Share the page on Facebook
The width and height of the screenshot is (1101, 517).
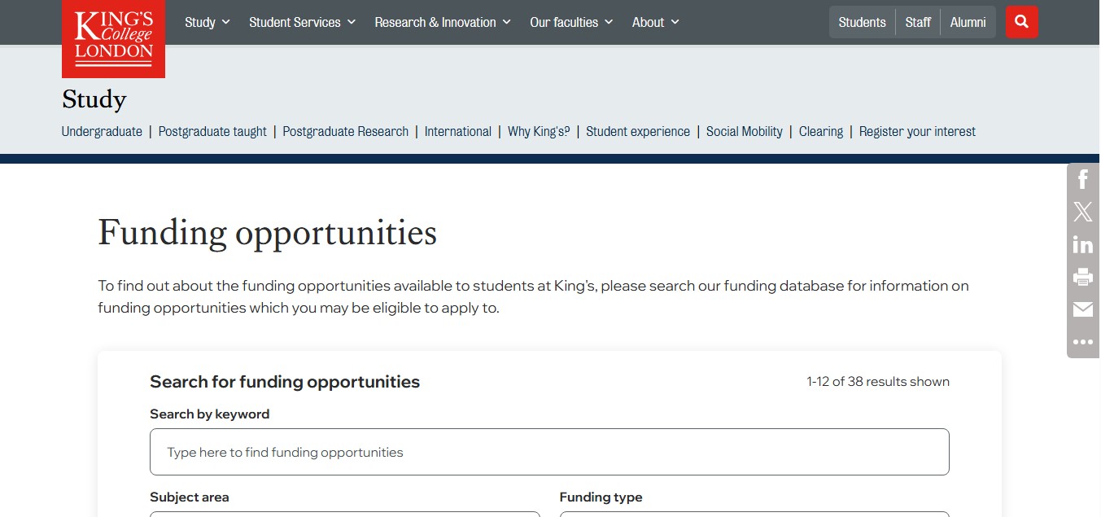click(x=1083, y=179)
